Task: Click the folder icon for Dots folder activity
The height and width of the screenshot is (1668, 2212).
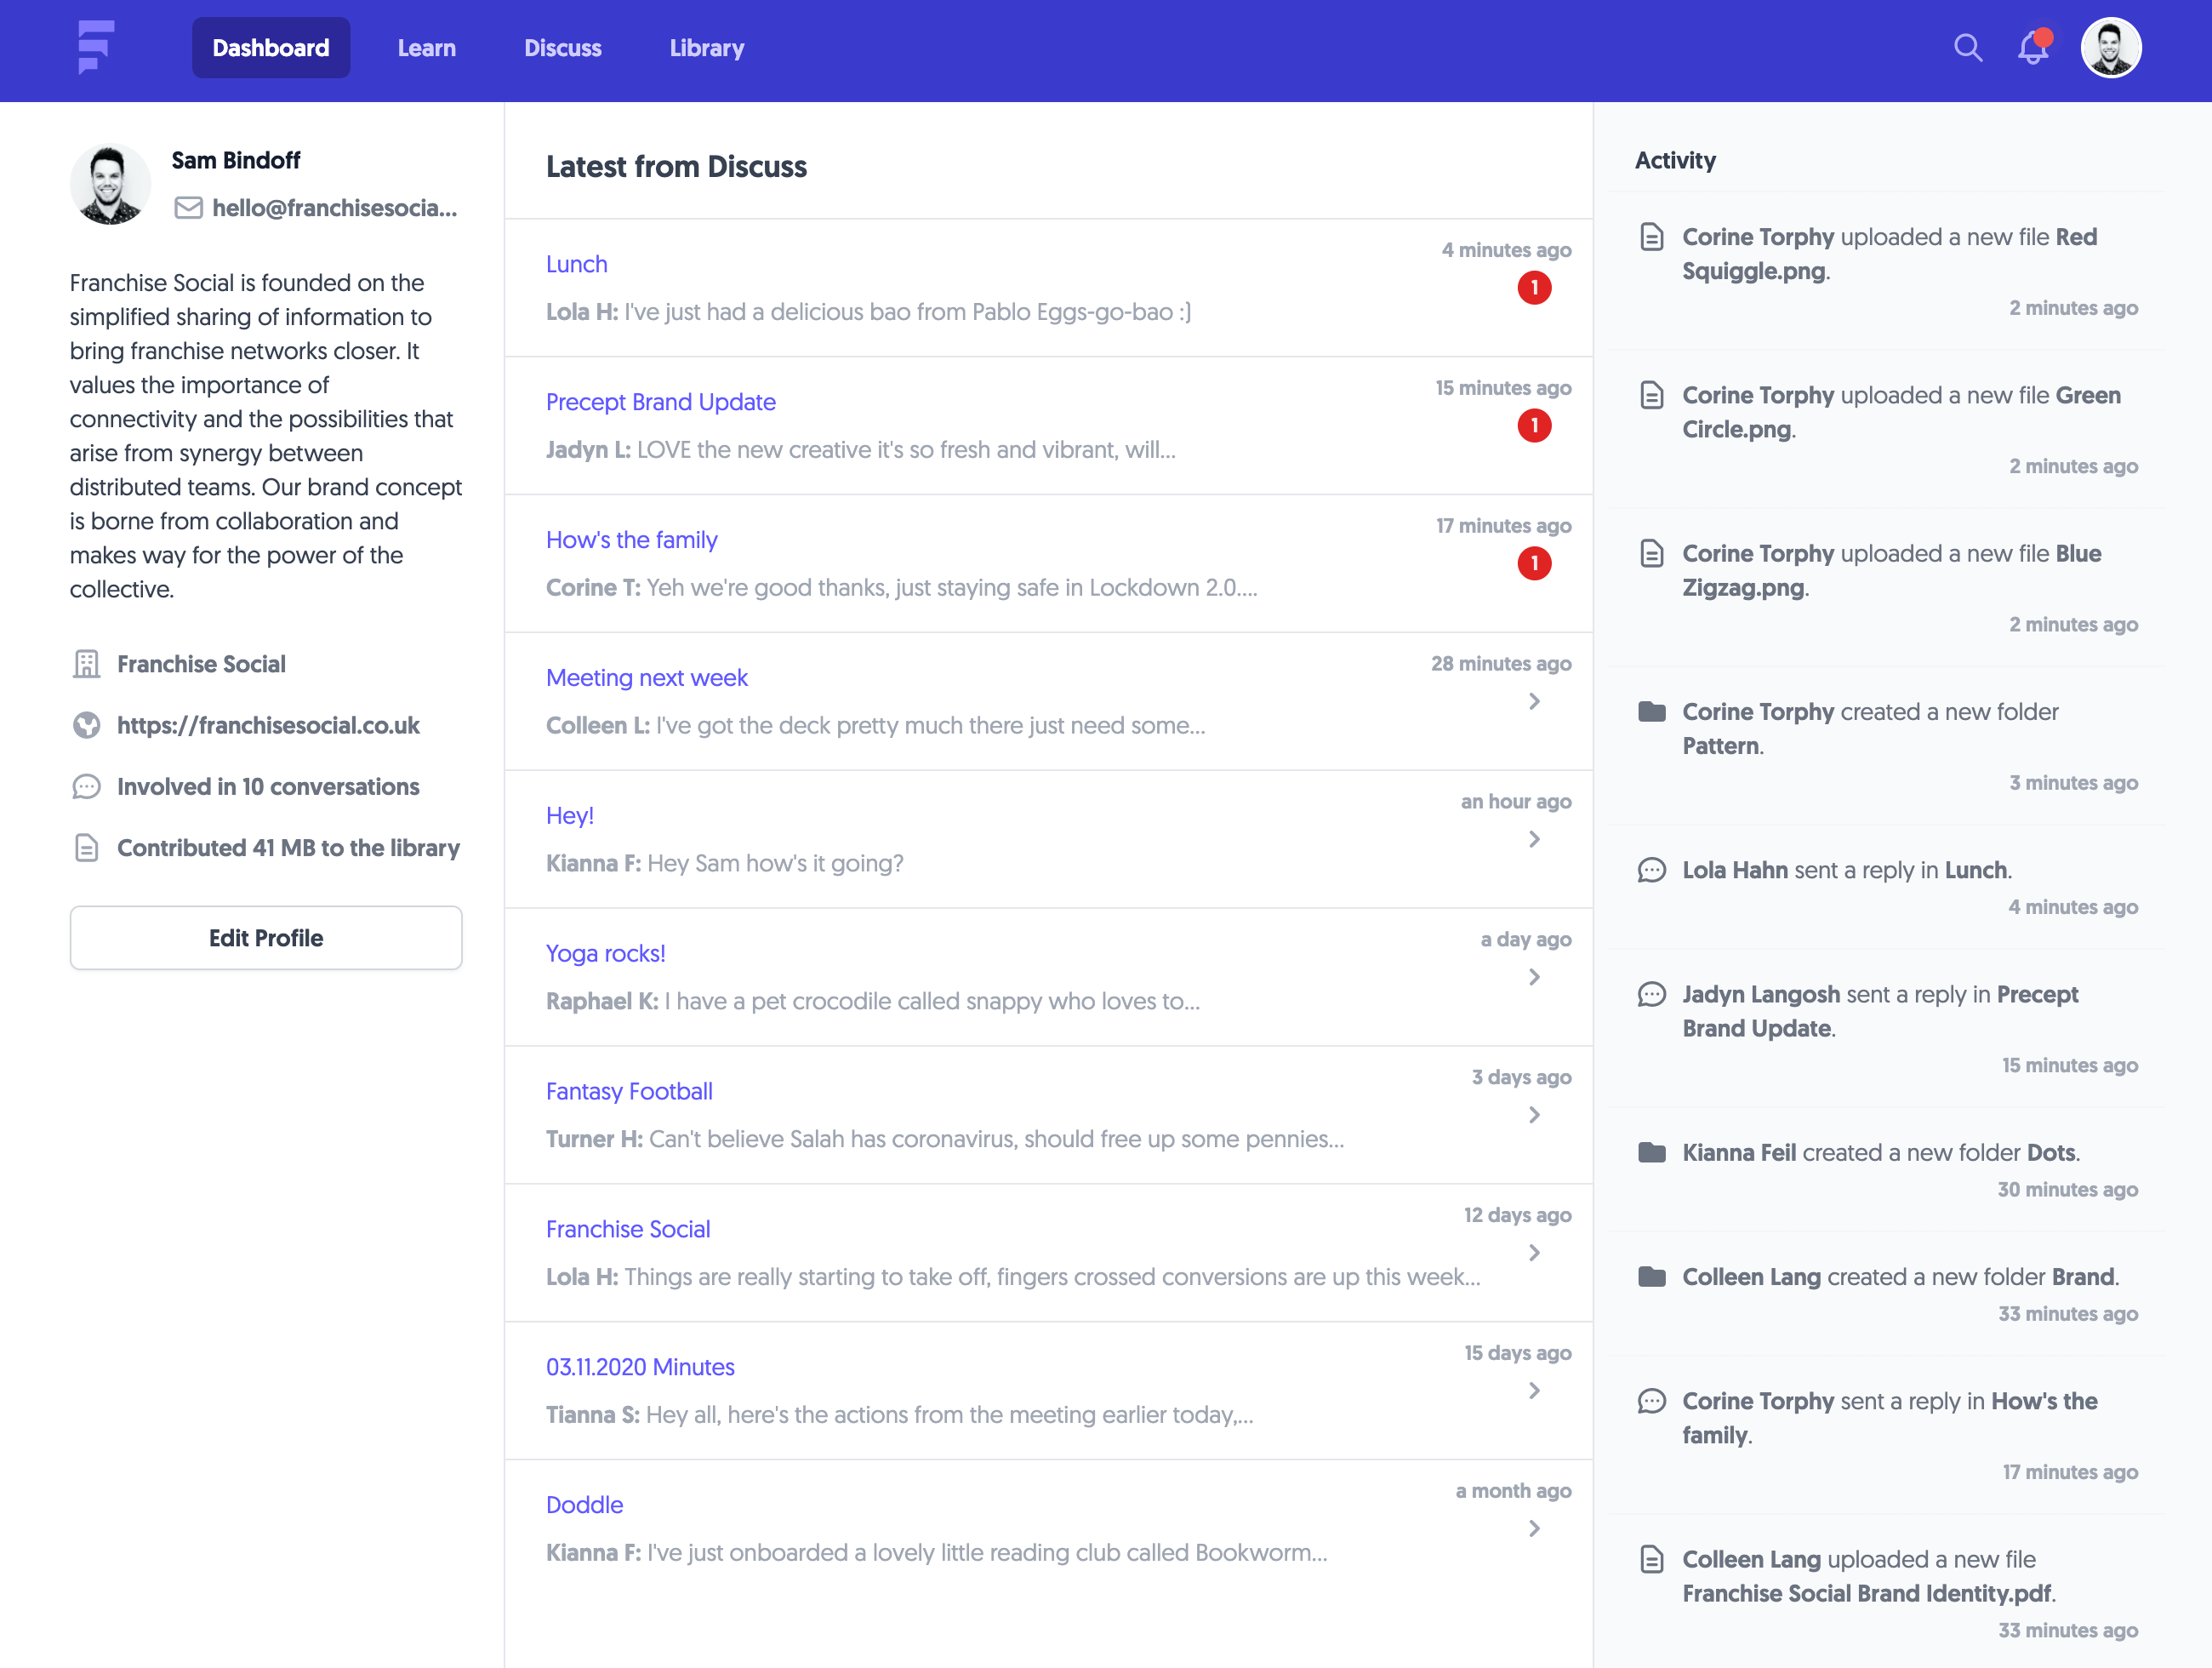Action: [1652, 1153]
